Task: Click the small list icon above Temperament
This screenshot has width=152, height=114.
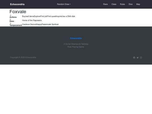Action: click(x=10, y=23)
